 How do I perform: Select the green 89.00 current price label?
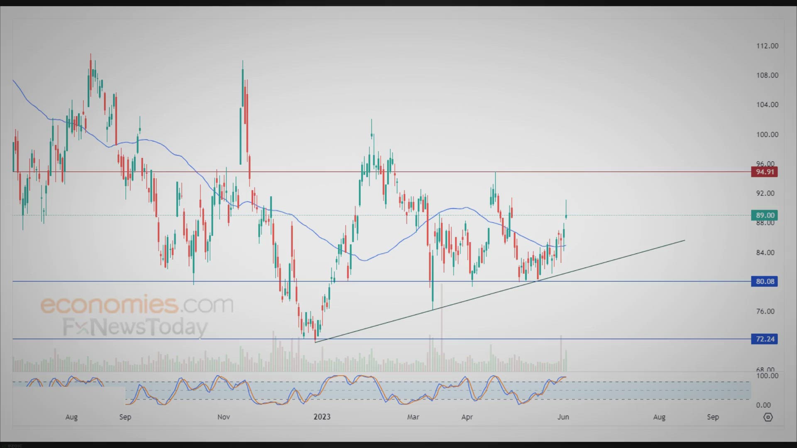coord(765,215)
